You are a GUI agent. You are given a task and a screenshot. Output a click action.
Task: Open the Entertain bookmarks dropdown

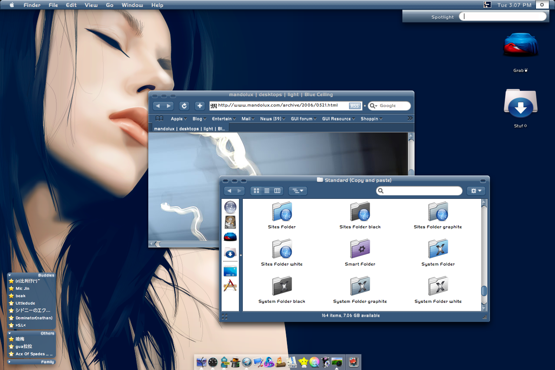(224, 119)
